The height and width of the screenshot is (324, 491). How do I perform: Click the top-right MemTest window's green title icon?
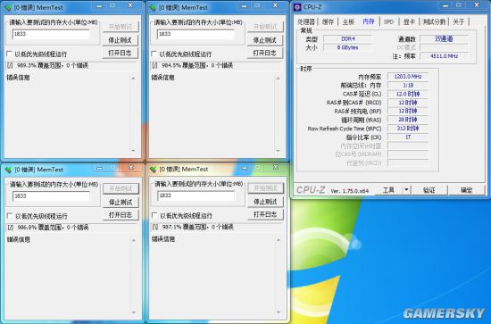coord(153,7)
